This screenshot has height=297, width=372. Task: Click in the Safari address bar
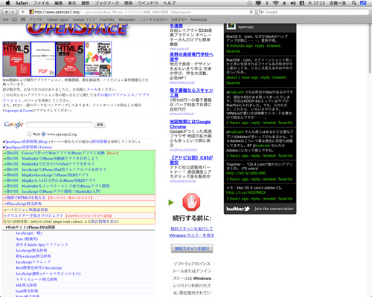click(x=139, y=12)
